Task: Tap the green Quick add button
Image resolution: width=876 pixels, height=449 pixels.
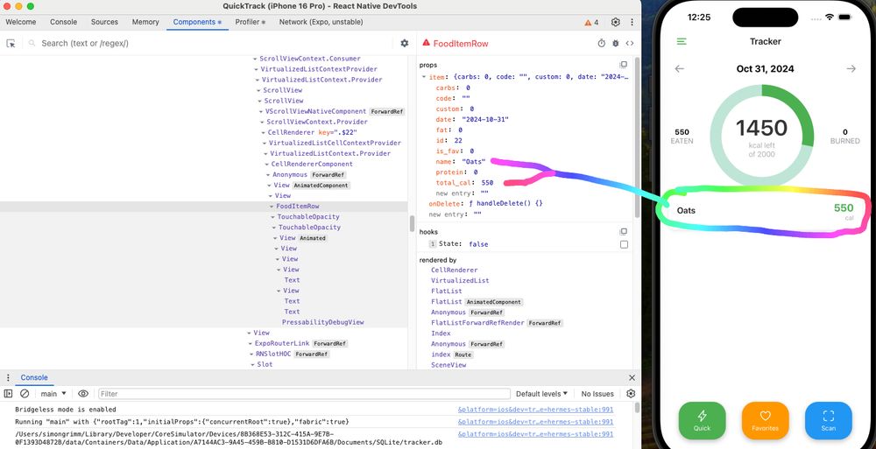Action: click(x=703, y=420)
